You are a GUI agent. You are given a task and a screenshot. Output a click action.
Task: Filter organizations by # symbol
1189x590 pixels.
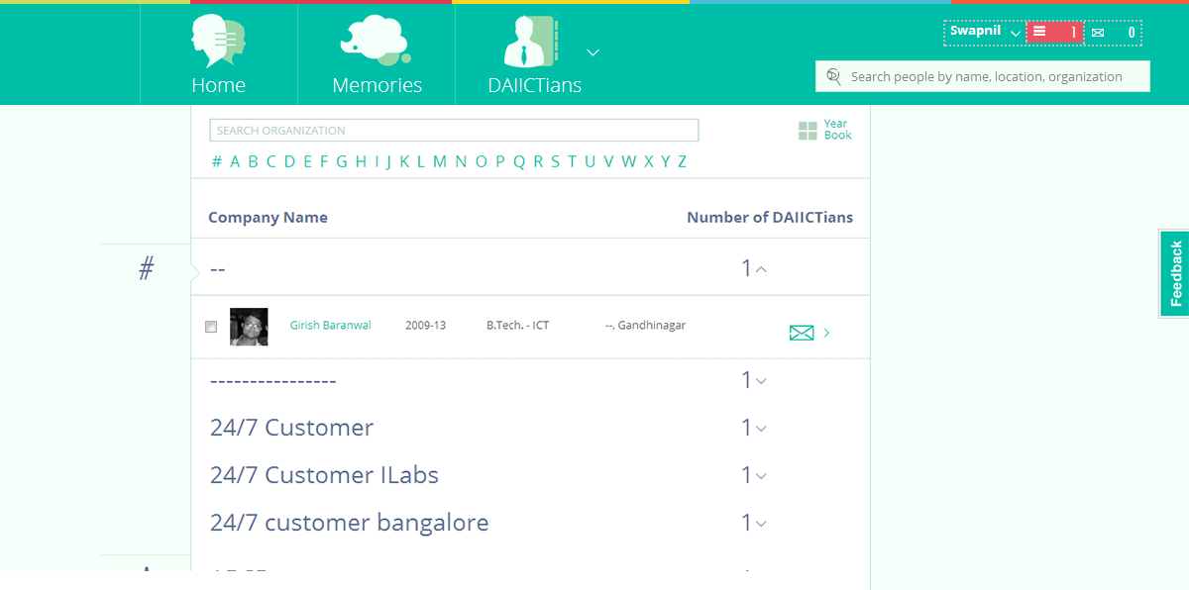217,161
